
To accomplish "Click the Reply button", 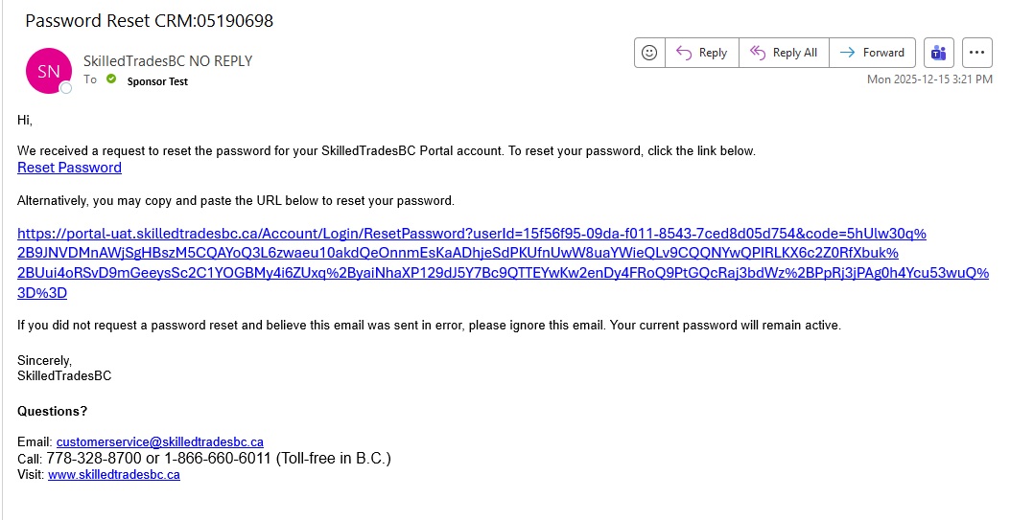I will [702, 53].
